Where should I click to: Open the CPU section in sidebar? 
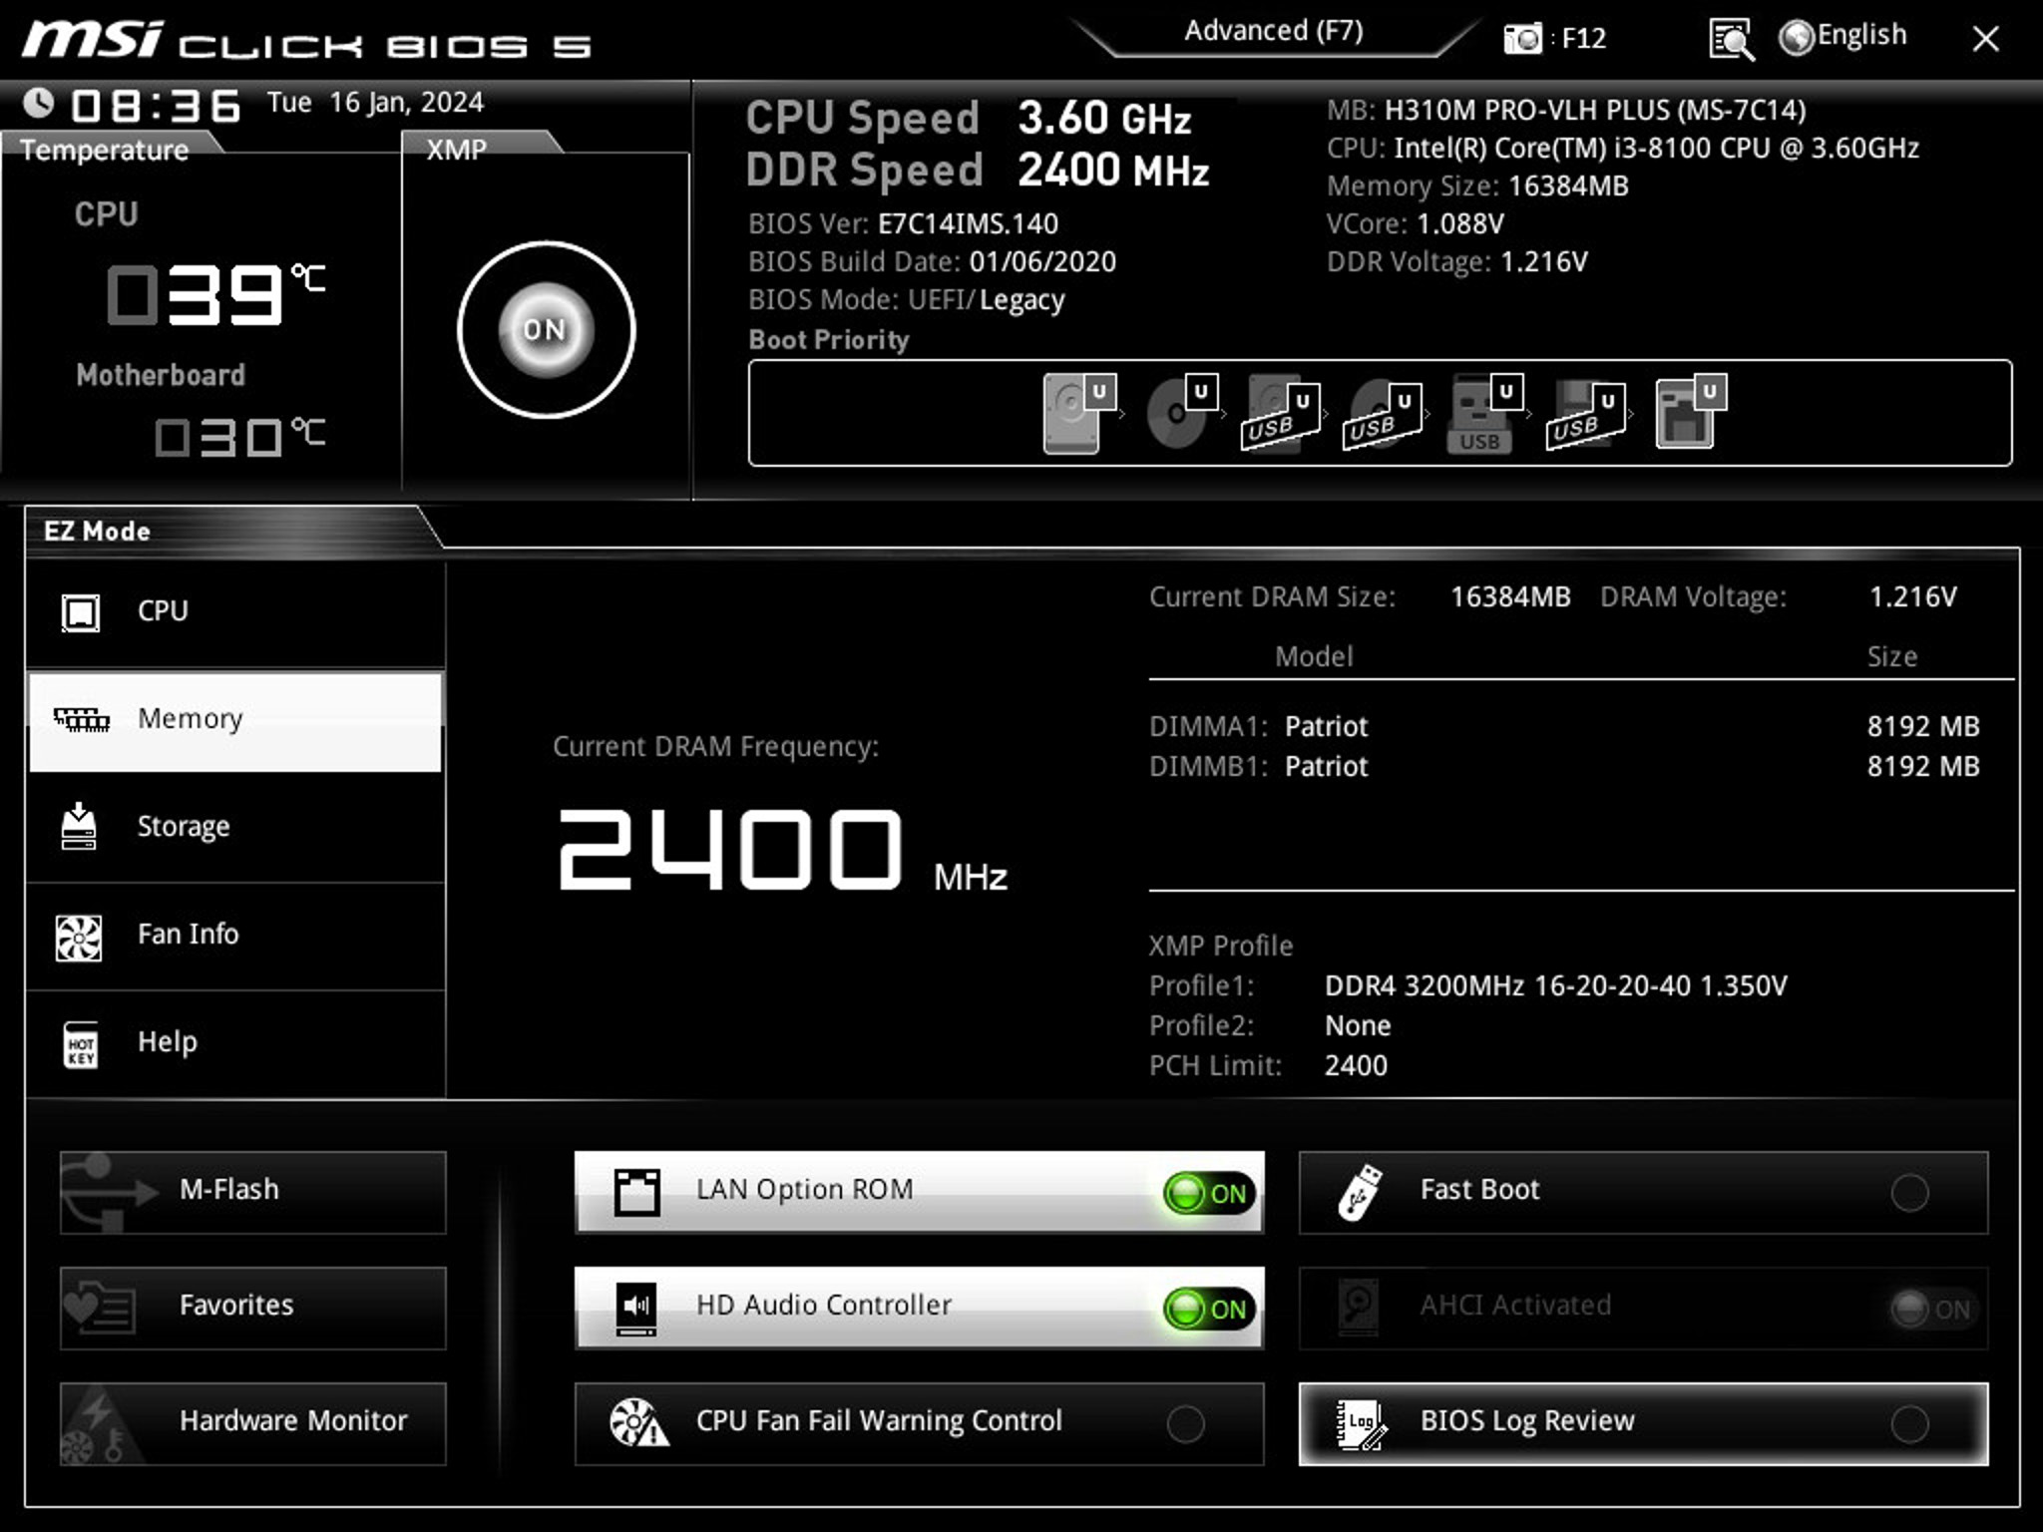point(235,611)
